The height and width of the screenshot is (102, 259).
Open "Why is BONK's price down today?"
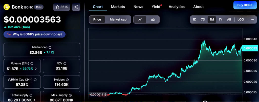coord(34,34)
